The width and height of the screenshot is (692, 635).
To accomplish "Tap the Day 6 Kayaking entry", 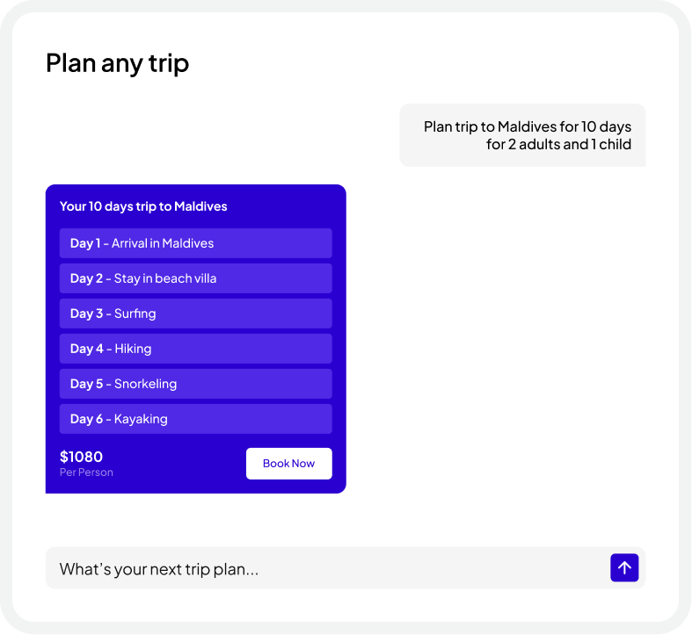I will [x=195, y=419].
